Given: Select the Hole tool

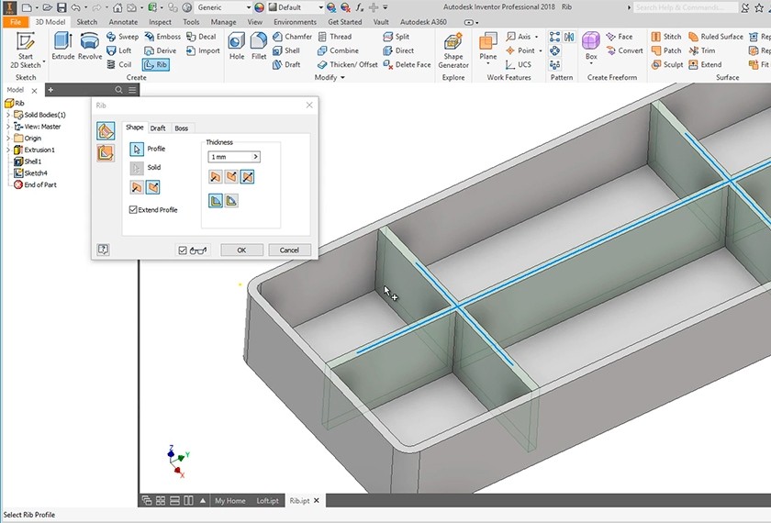Looking at the screenshot, I should pyautogui.click(x=237, y=45).
